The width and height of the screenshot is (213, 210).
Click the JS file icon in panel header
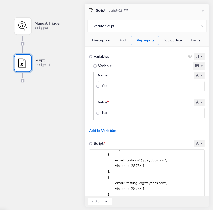coord(91,11)
